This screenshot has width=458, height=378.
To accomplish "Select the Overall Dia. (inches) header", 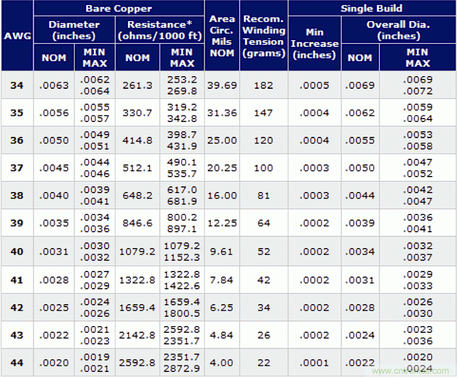I will click(399, 30).
